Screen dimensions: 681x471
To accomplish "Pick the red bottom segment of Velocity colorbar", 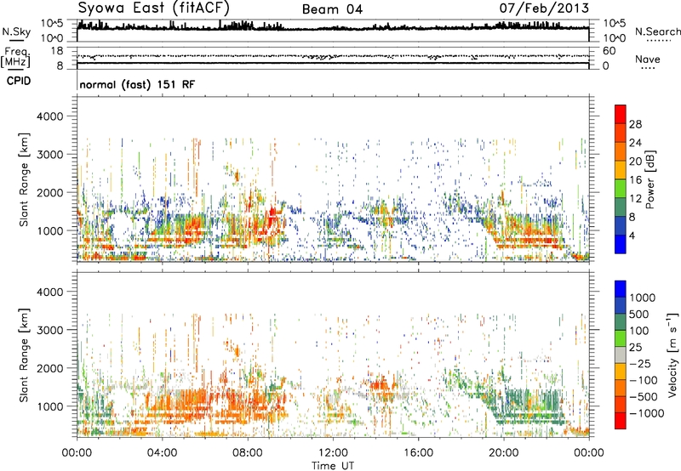I will point(621,421).
